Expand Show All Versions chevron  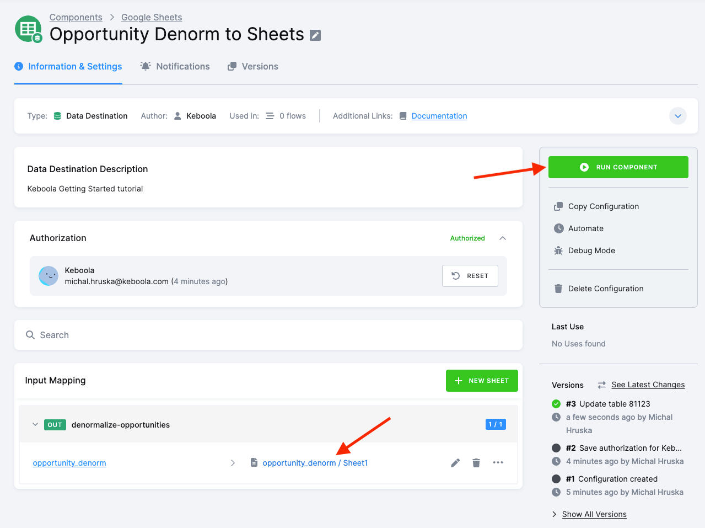click(555, 514)
